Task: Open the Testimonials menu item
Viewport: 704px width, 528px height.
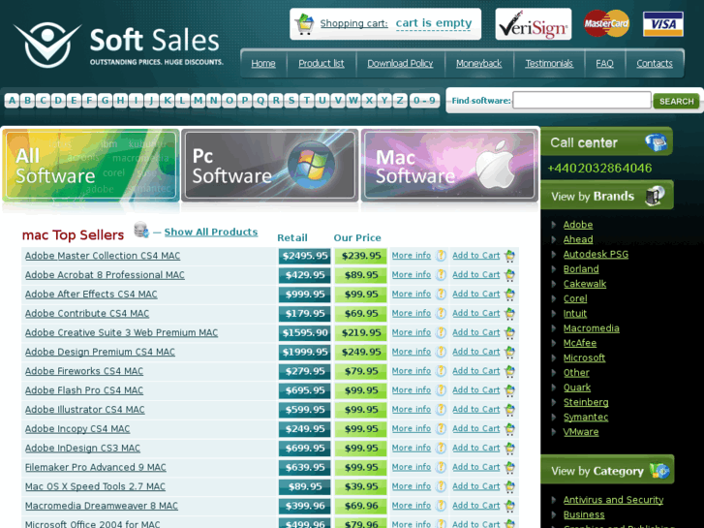Action: tap(549, 63)
